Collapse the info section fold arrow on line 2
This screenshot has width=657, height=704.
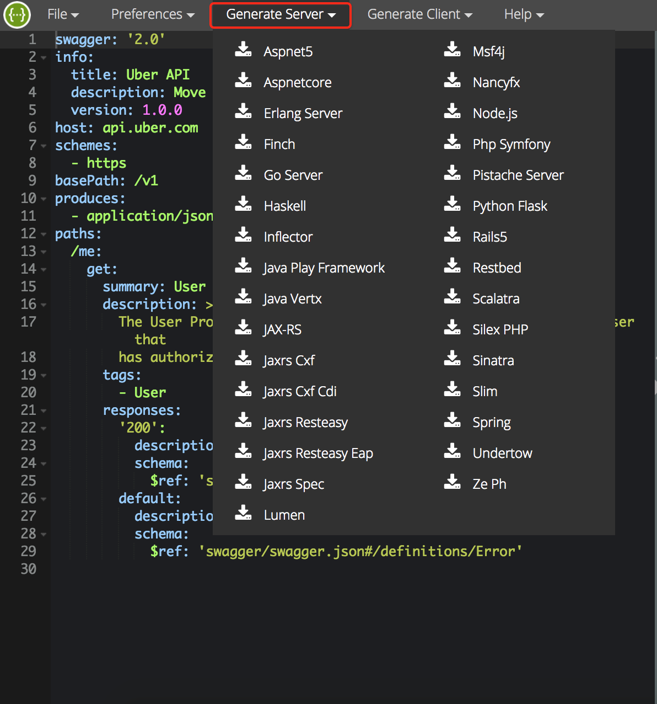44,58
